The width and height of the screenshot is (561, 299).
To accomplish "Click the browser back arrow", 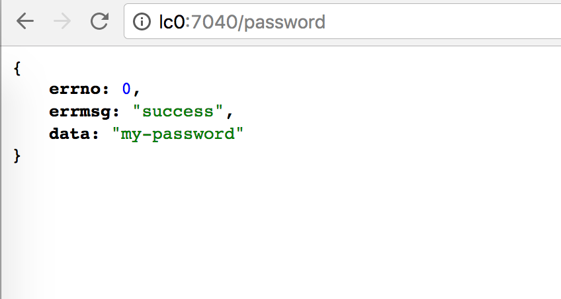I will point(25,22).
